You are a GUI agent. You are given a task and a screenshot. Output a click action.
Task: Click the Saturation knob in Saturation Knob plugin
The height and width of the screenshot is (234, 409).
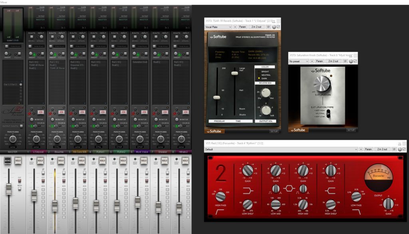pos(322,84)
